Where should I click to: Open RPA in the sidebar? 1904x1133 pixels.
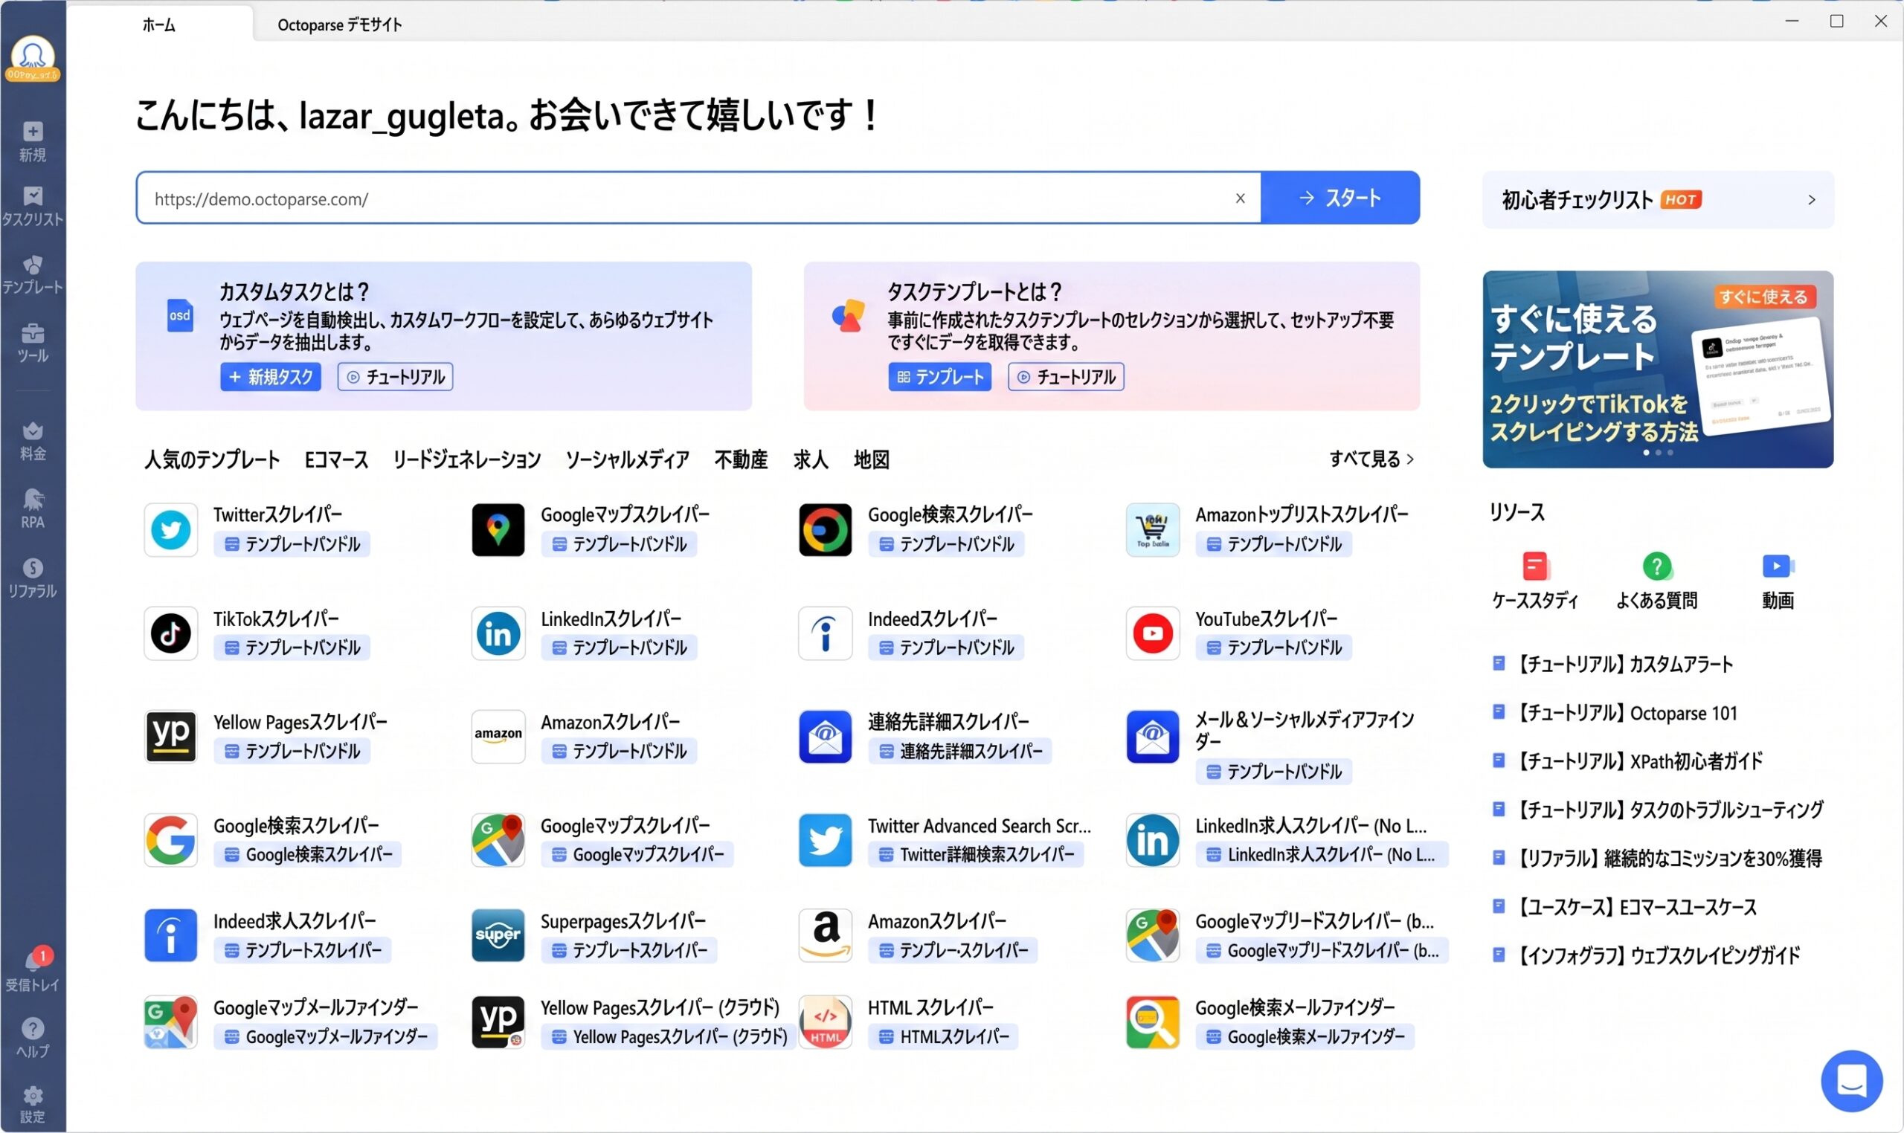point(32,509)
